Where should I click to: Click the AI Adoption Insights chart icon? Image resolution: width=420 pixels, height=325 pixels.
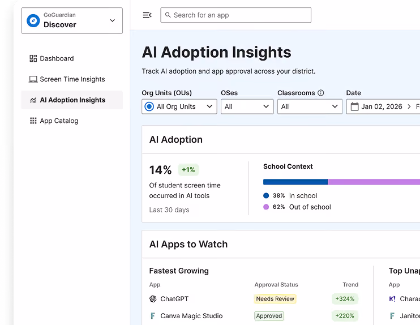coord(33,100)
